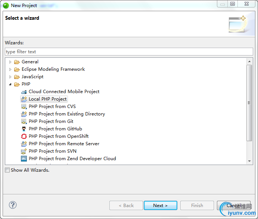Collapse the PHP category
Image resolution: width=258 pixels, height=219 pixels.
tap(10, 85)
